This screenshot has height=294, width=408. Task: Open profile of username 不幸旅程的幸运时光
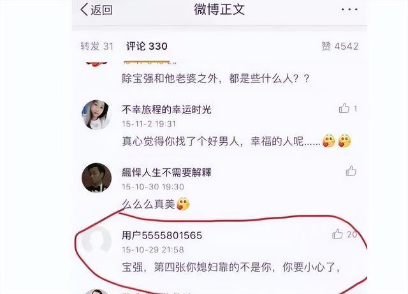(x=166, y=110)
